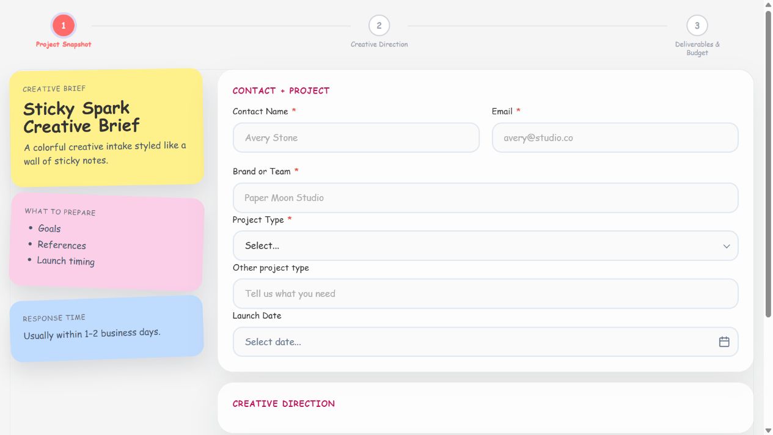Focus the Contact Name field

(x=356, y=137)
